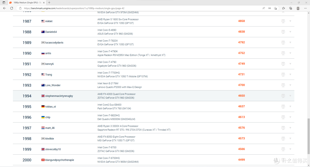Image resolution: width=310 pixels, height=167 pixels.
Task: Open a new browser tab
Action: 49,3
